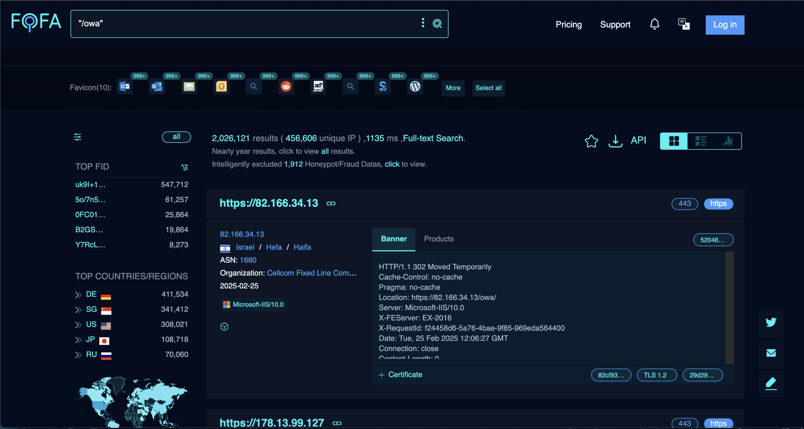Click More to show additional favicons
Viewport: 804px width, 429px height.
click(x=453, y=88)
